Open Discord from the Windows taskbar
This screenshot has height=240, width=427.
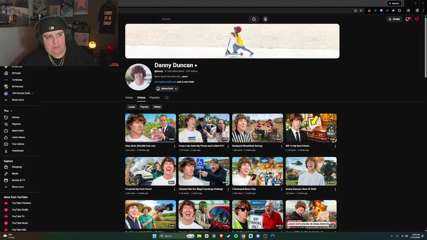pyautogui.click(x=258, y=236)
